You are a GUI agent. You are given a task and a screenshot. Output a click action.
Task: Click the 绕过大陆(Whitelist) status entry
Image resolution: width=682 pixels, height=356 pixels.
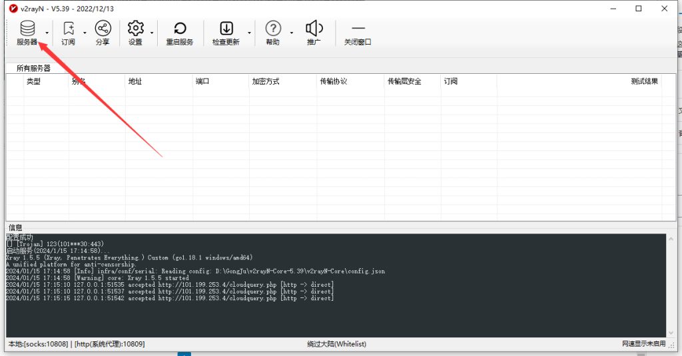(x=336, y=344)
